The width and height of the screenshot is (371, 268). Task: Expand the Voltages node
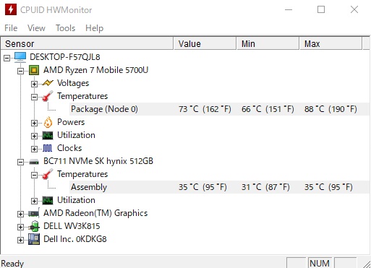point(34,84)
